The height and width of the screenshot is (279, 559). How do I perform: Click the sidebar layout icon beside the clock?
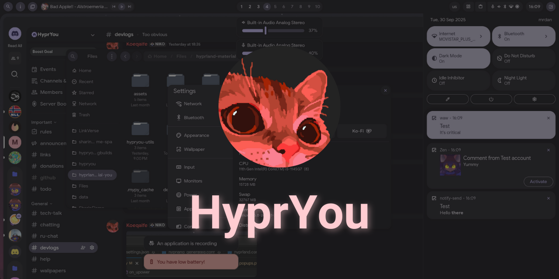tap(550, 7)
